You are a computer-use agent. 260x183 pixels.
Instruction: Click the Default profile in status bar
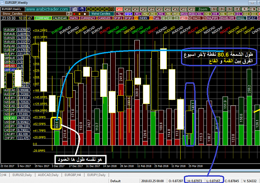(x=116, y=181)
